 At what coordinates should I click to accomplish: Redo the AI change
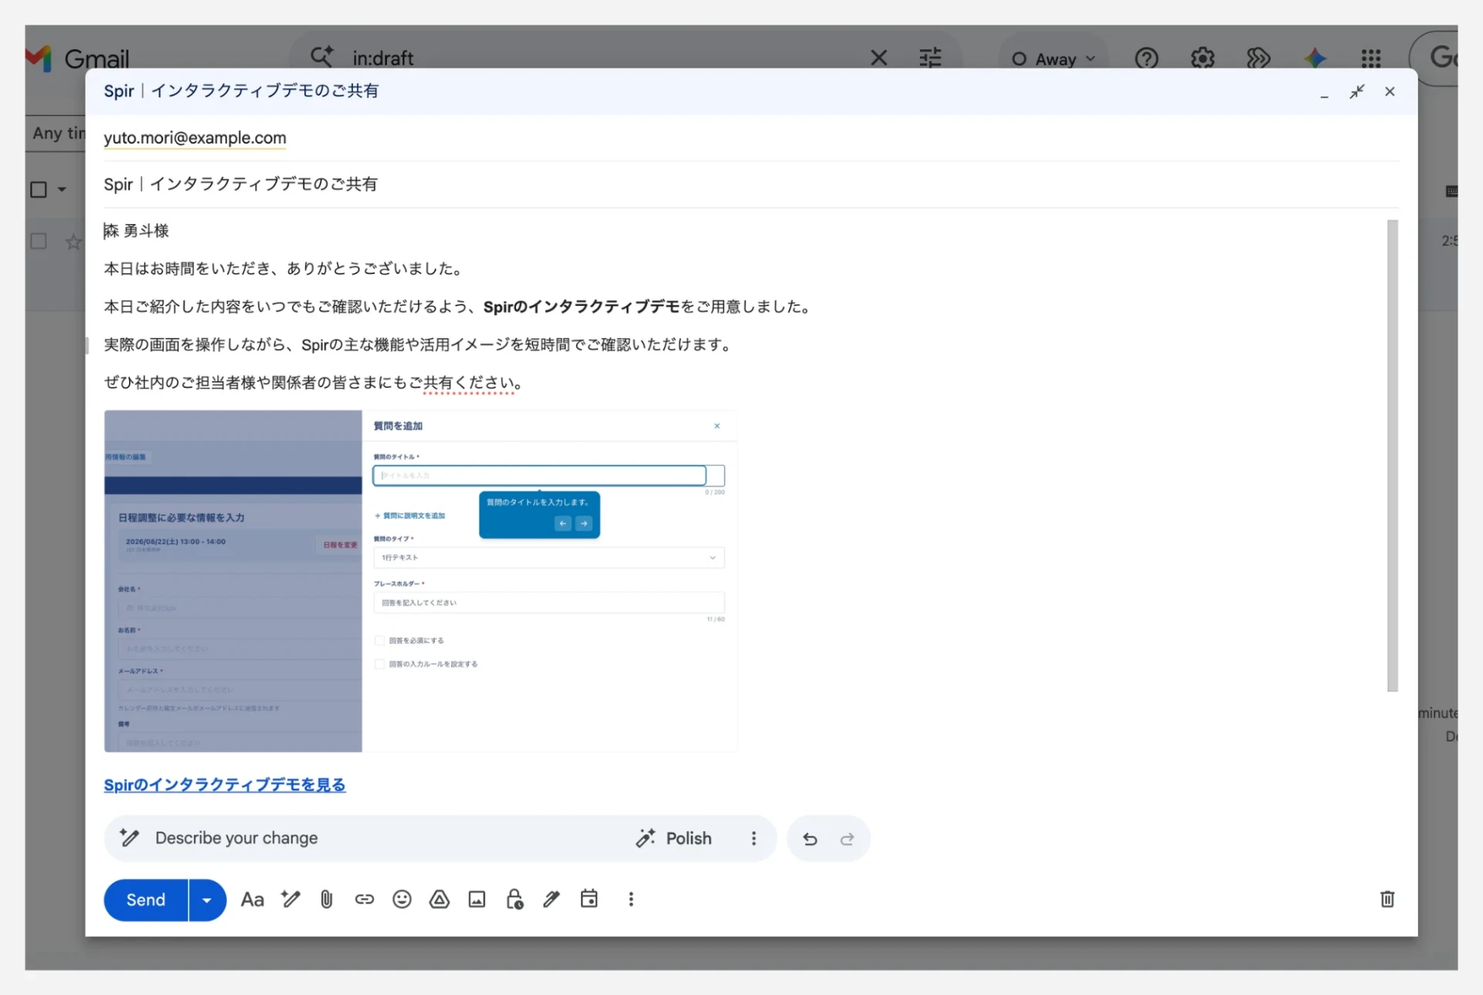coord(847,839)
